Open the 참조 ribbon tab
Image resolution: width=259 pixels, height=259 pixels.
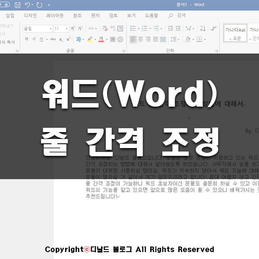(77, 16)
